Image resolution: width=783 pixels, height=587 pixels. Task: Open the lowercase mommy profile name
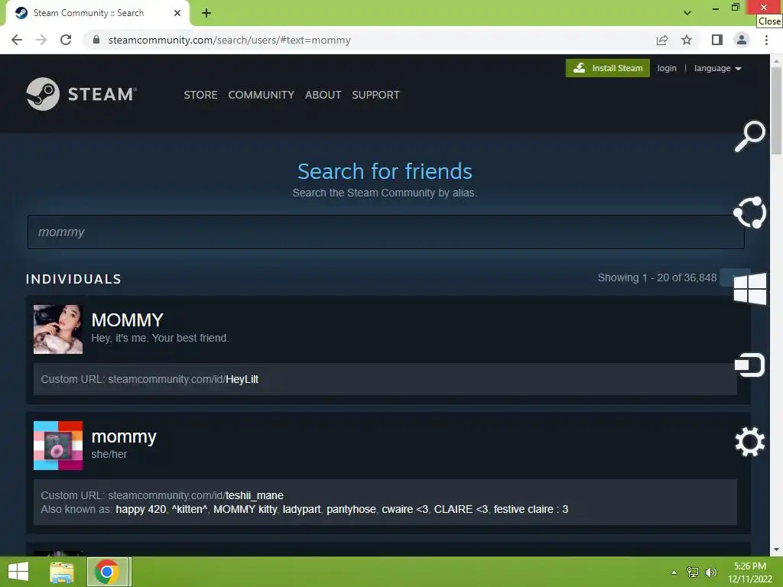pos(124,436)
